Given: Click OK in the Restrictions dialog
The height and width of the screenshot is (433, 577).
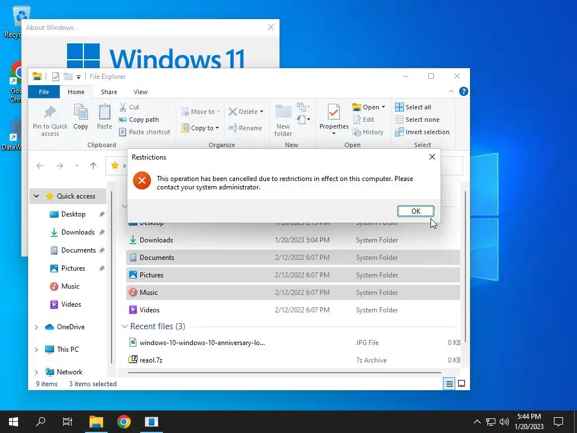Looking at the screenshot, I should (415, 211).
